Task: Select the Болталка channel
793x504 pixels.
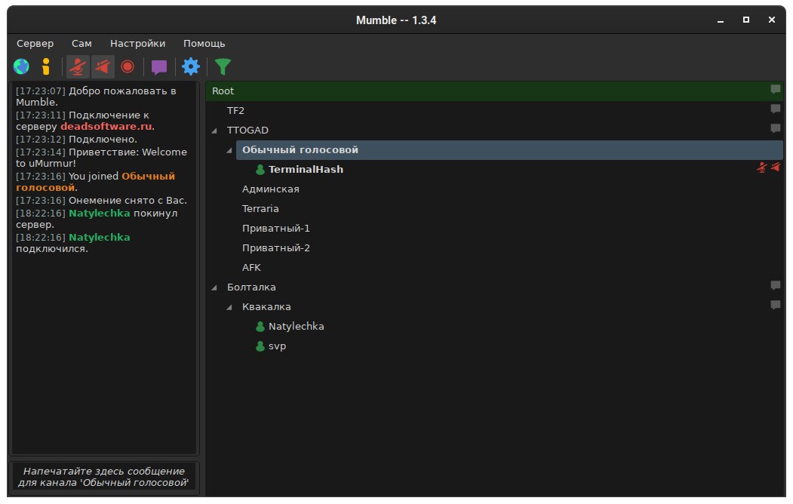Action: coord(251,287)
